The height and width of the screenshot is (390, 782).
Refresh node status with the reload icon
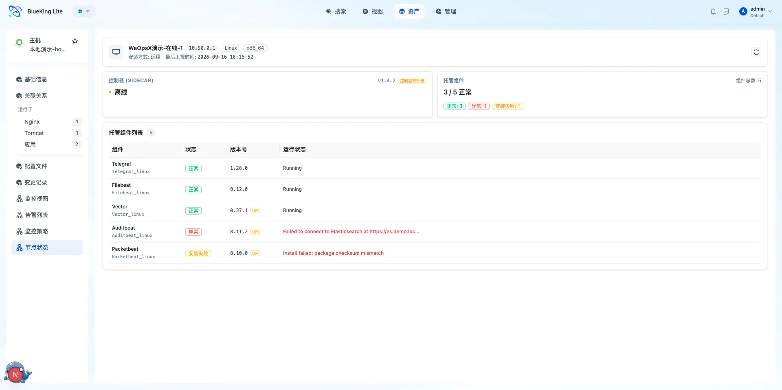756,52
